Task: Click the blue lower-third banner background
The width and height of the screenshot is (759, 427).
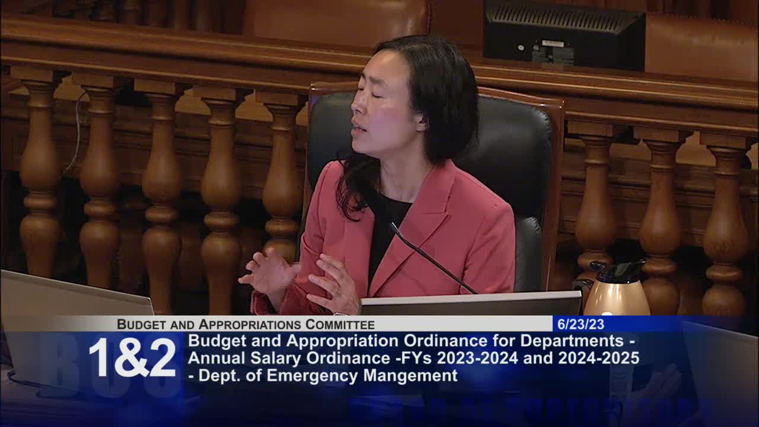Action: (x=682, y=356)
